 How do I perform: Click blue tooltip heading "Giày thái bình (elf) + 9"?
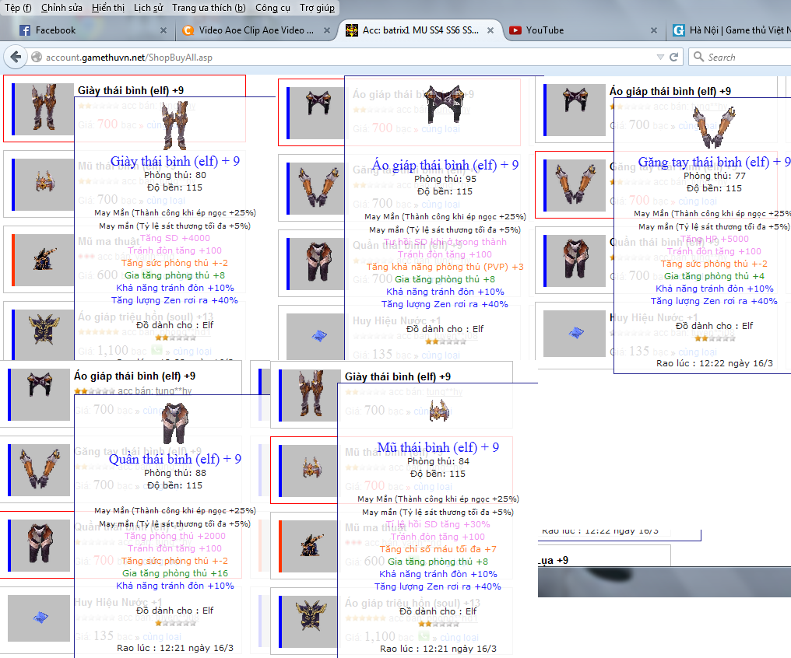click(175, 161)
